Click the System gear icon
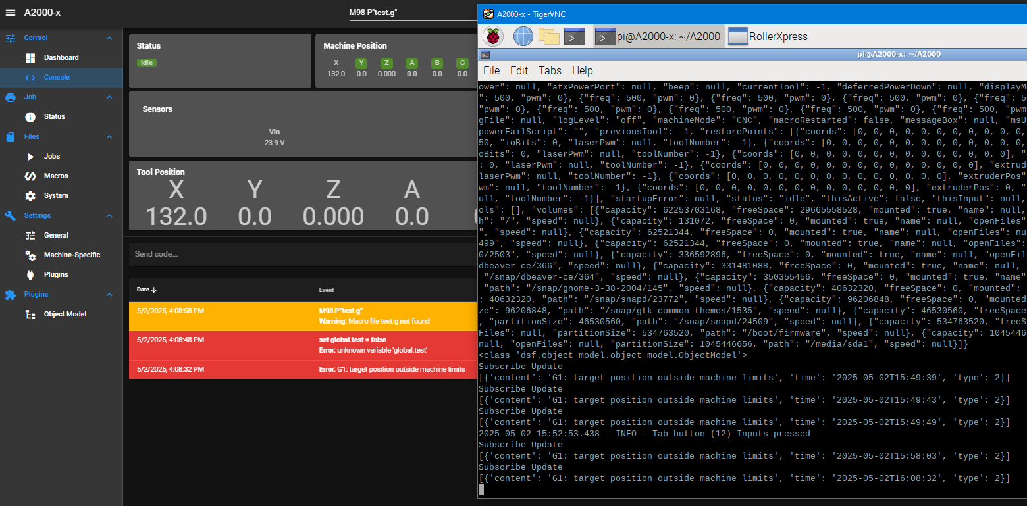This screenshot has height=506, width=1027. coord(30,196)
